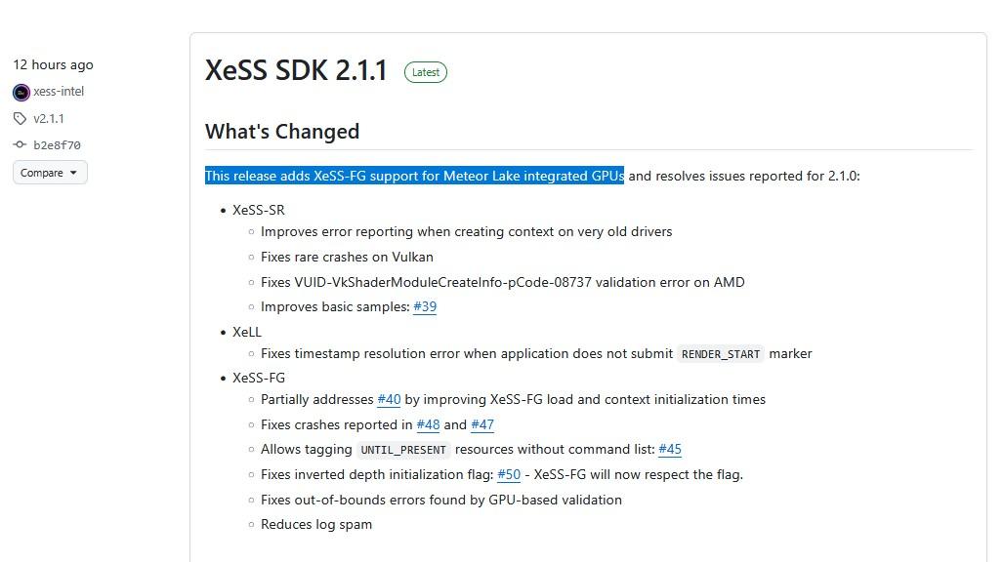
Task: Select the v2.1.1 tag link
Action: click(46, 118)
